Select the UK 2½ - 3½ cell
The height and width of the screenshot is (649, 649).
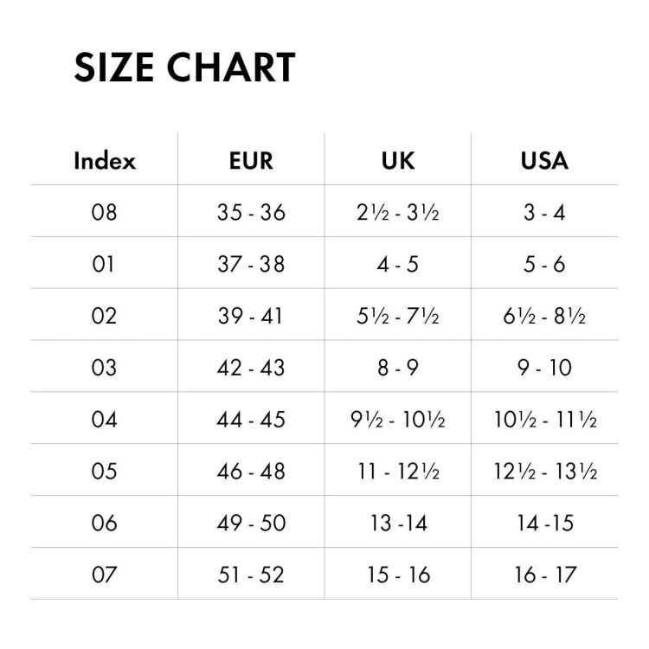pyautogui.click(x=397, y=212)
